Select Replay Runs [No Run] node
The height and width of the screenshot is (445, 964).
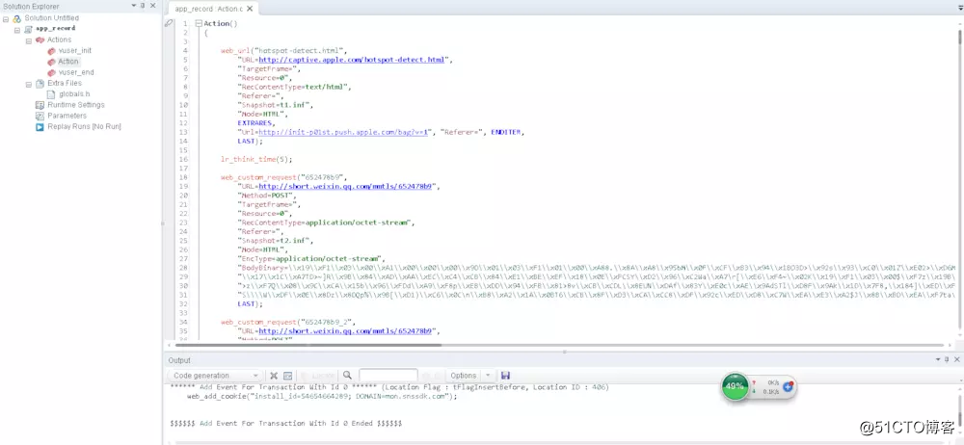(x=84, y=126)
